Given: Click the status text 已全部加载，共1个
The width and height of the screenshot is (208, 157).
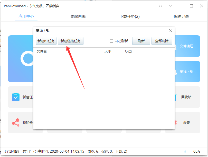Looking at the screenshot, I should pyautogui.click(x=17, y=151).
